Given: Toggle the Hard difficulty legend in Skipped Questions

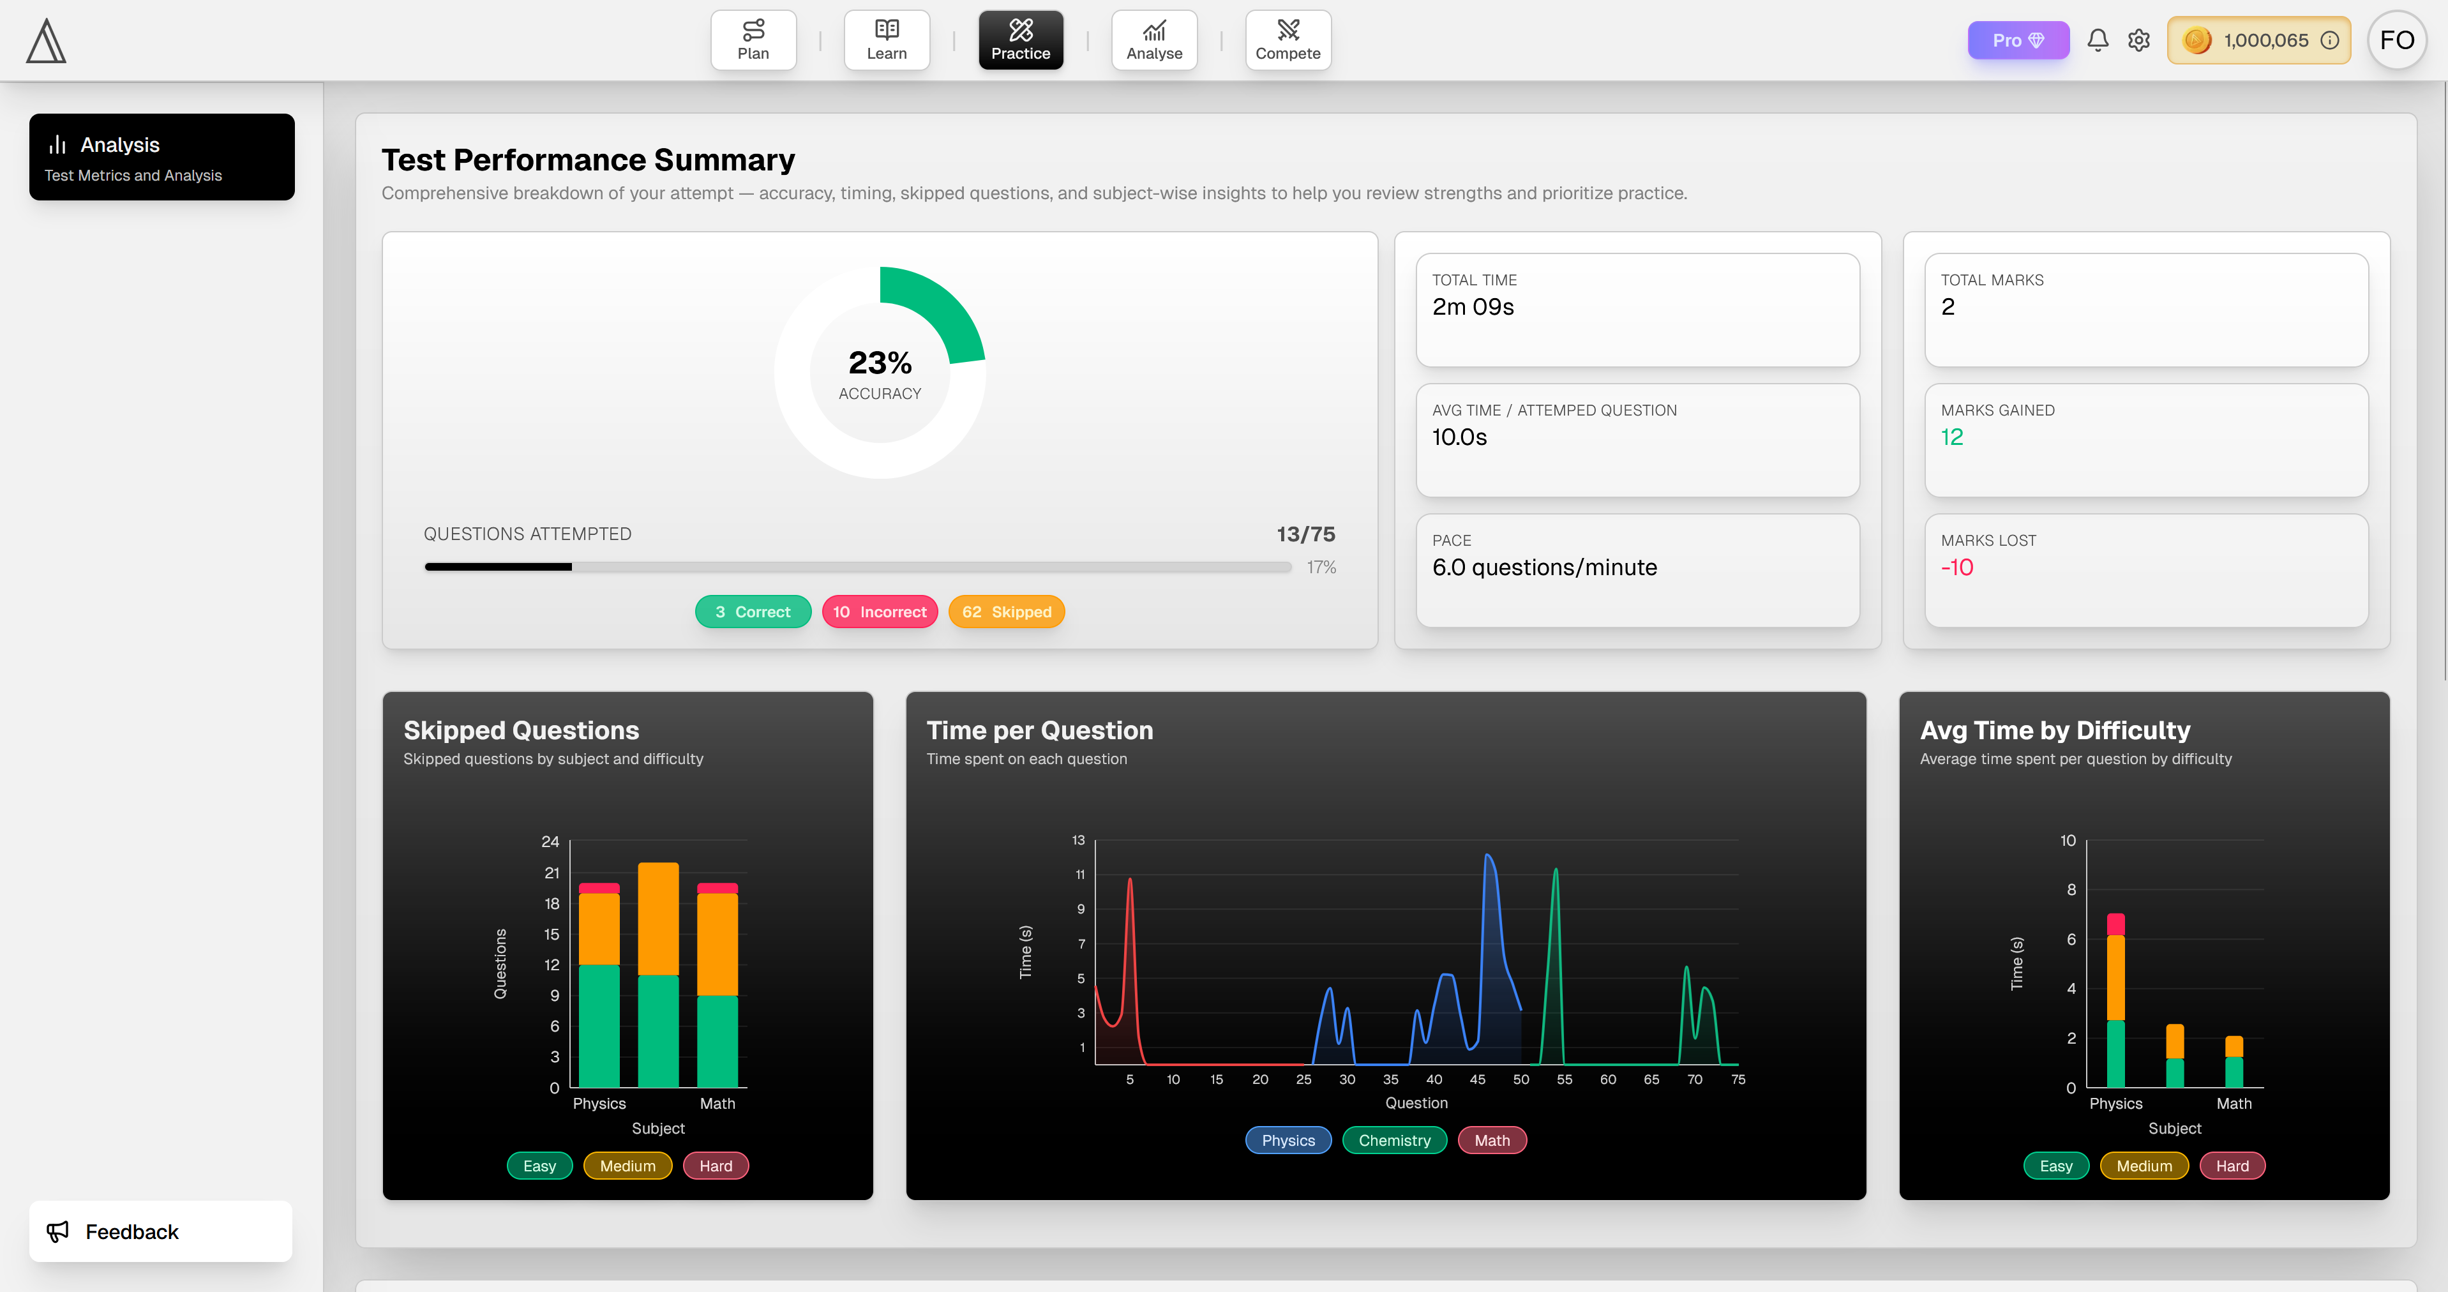Looking at the screenshot, I should pyautogui.click(x=716, y=1166).
